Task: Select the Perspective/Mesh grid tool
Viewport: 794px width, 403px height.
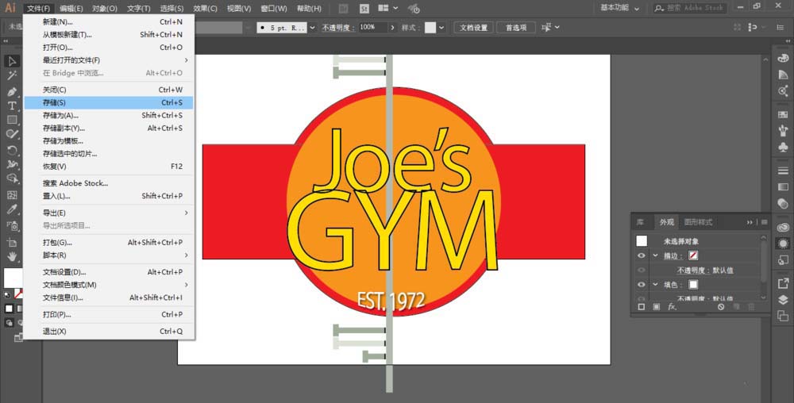Action: [x=12, y=194]
